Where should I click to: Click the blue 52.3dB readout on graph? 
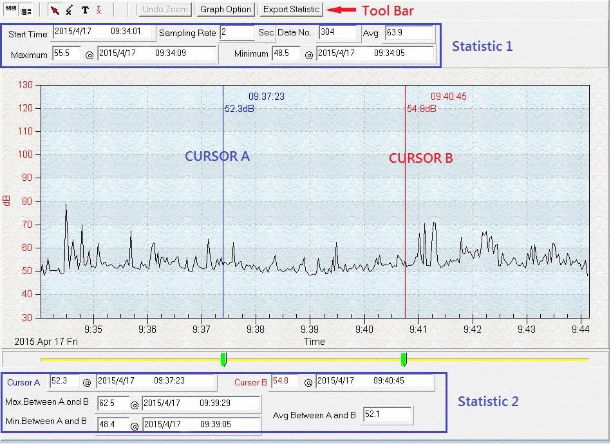point(240,109)
